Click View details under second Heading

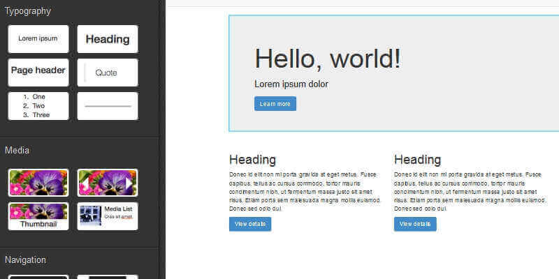coord(415,224)
